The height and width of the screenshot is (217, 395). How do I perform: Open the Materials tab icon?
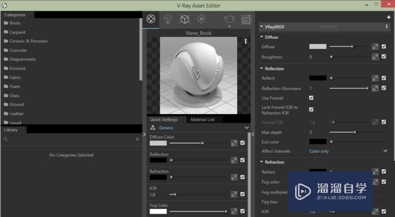click(151, 19)
